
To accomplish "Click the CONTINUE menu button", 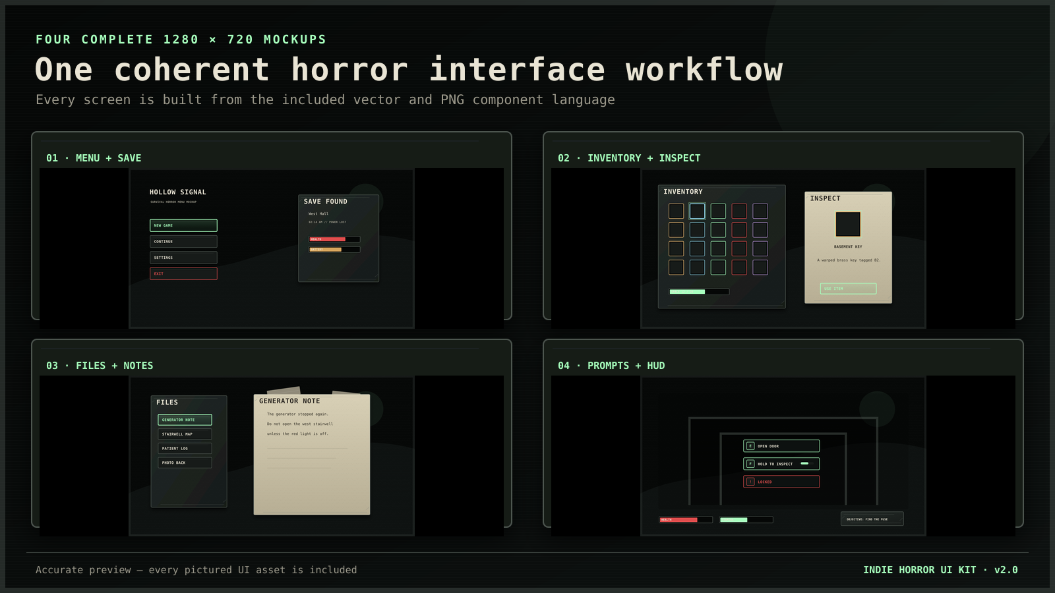I will coord(183,241).
